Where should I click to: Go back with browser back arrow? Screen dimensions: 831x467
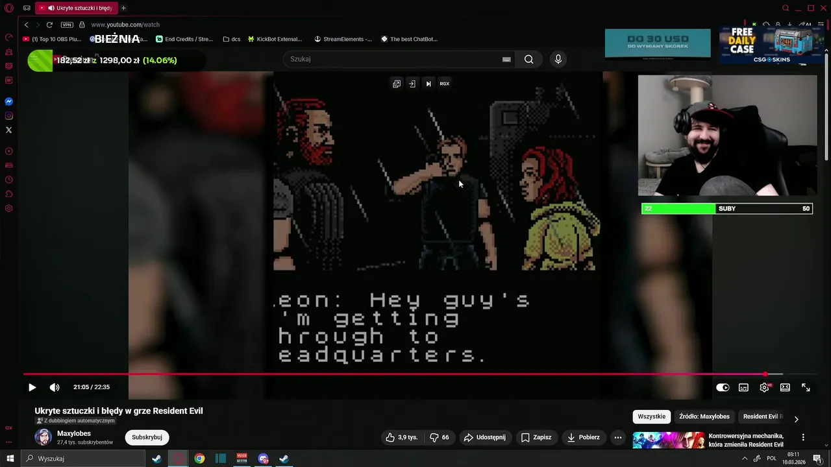click(26, 25)
